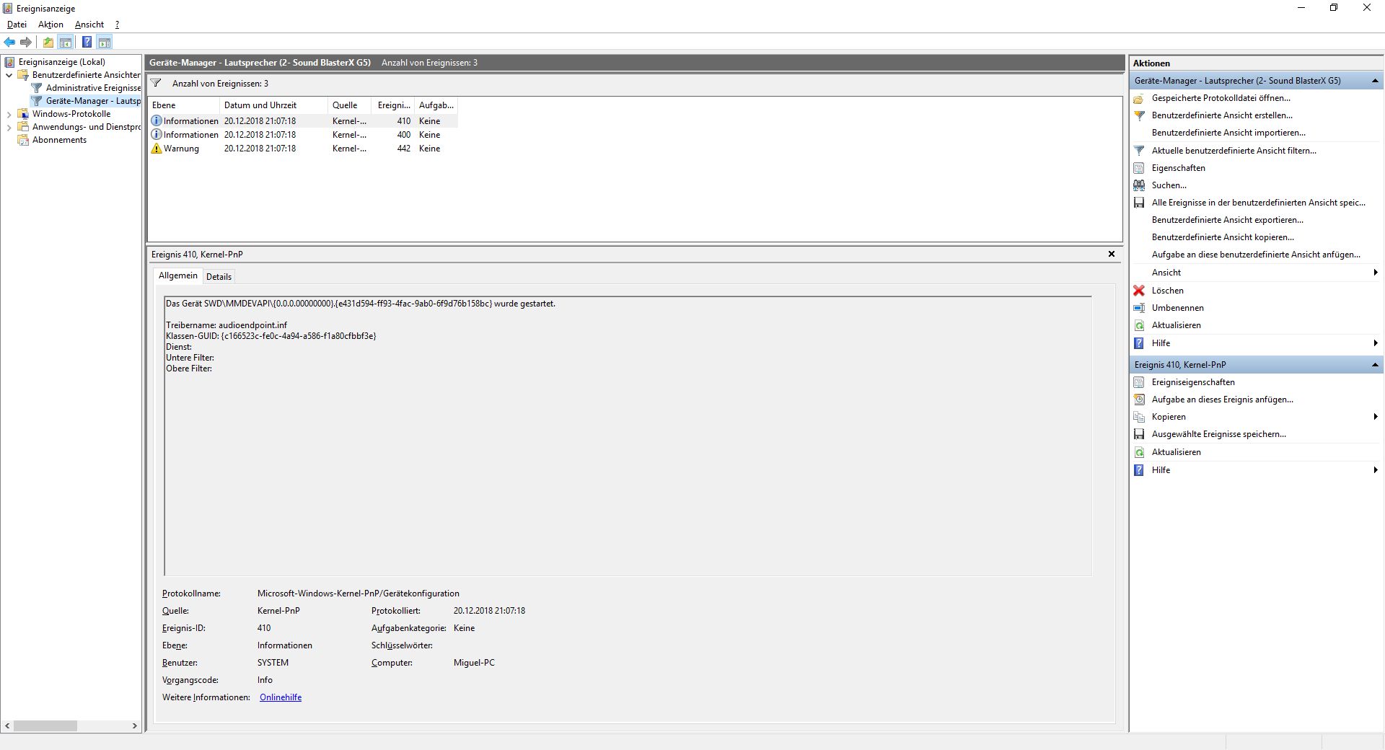Click the tree pane scroll left arrow
The width and height of the screenshot is (1385, 750).
click(x=8, y=726)
